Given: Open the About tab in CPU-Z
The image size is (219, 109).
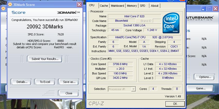Looking at the screenshot, I should [x=155, y=6].
